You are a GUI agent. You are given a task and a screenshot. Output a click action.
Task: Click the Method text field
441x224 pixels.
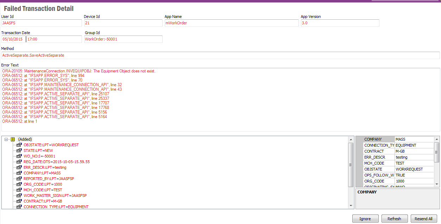220,55
